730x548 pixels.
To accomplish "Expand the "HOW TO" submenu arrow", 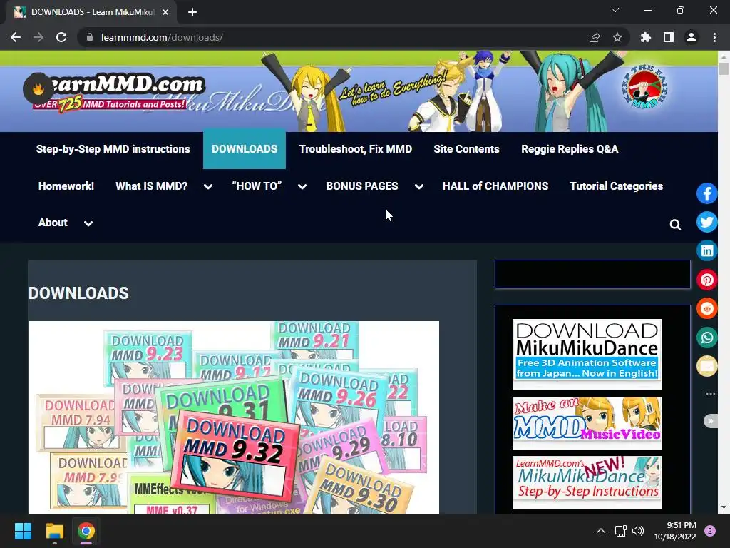I will tap(302, 186).
